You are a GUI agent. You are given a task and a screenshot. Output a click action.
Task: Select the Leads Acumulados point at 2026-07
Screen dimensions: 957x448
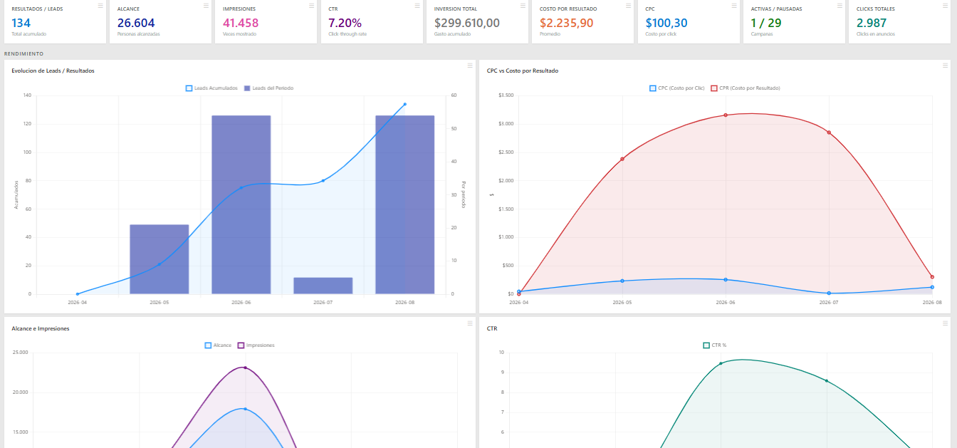pos(323,181)
